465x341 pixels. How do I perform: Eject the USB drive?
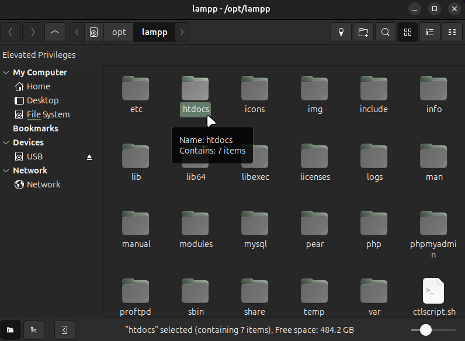[x=89, y=157]
